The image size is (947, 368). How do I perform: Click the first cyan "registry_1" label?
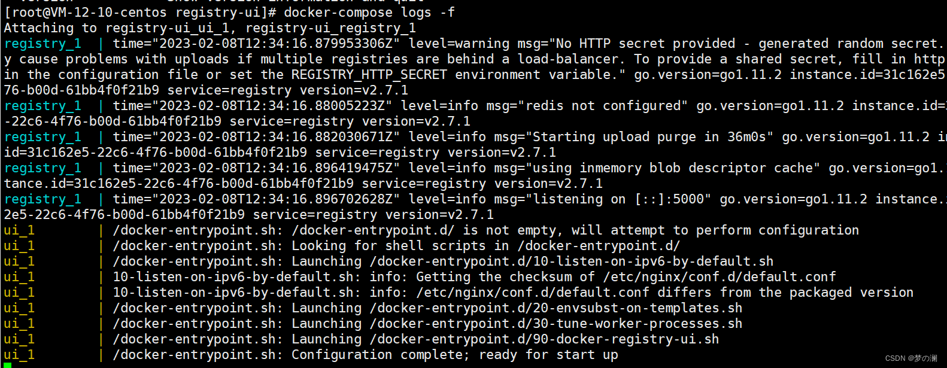[43, 44]
